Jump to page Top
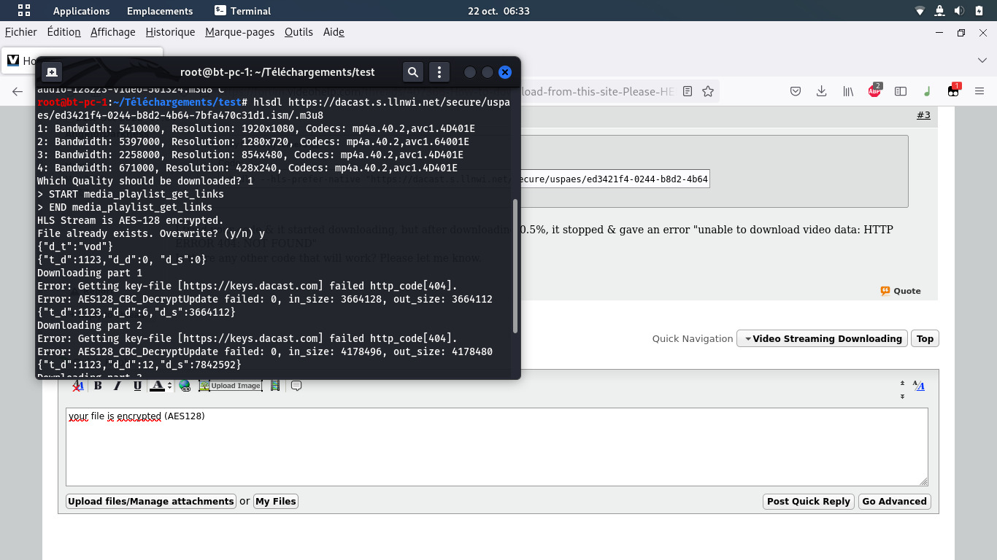The width and height of the screenshot is (997, 560). (x=925, y=338)
